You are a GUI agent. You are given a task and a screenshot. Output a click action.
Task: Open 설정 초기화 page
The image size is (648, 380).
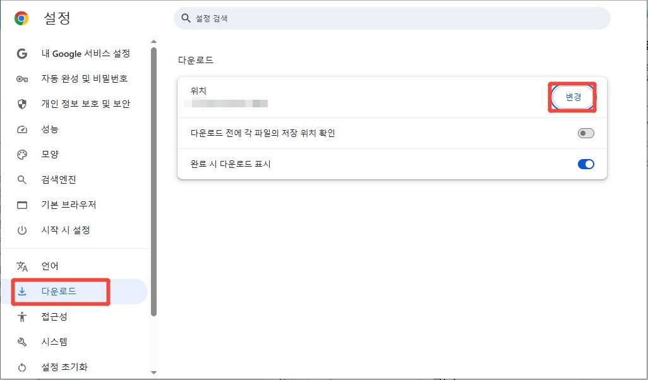tap(64, 367)
